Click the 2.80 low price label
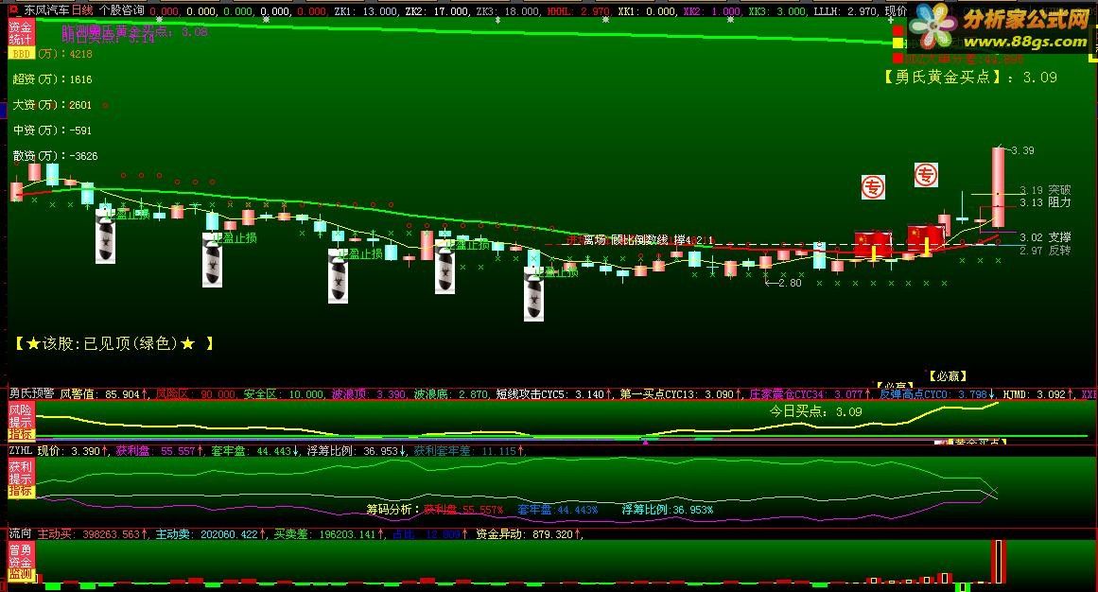The height and width of the screenshot is (592, 1098). coord(790,283)
